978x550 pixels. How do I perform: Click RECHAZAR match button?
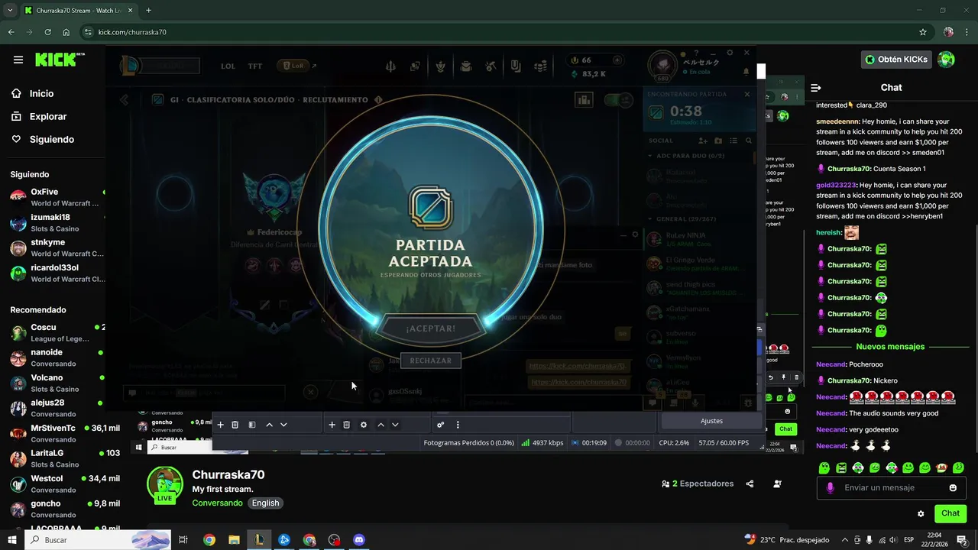(430, 361)
